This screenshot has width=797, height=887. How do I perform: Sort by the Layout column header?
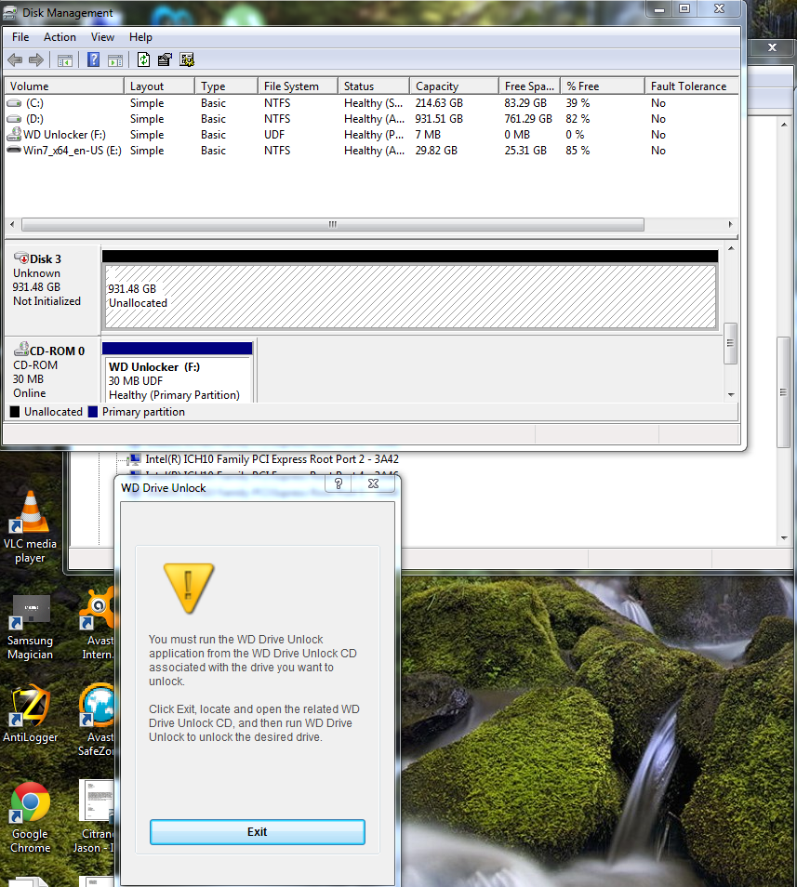click(159, 86)
